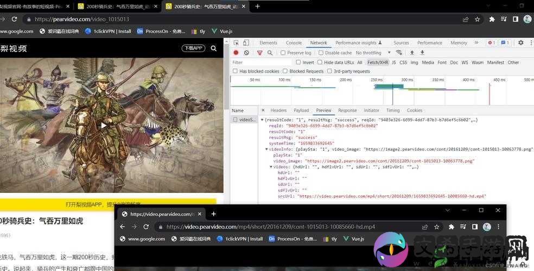This screenshot has width=534, height=271.
Task: Play the cavalry video
Action: click(103, 125)
